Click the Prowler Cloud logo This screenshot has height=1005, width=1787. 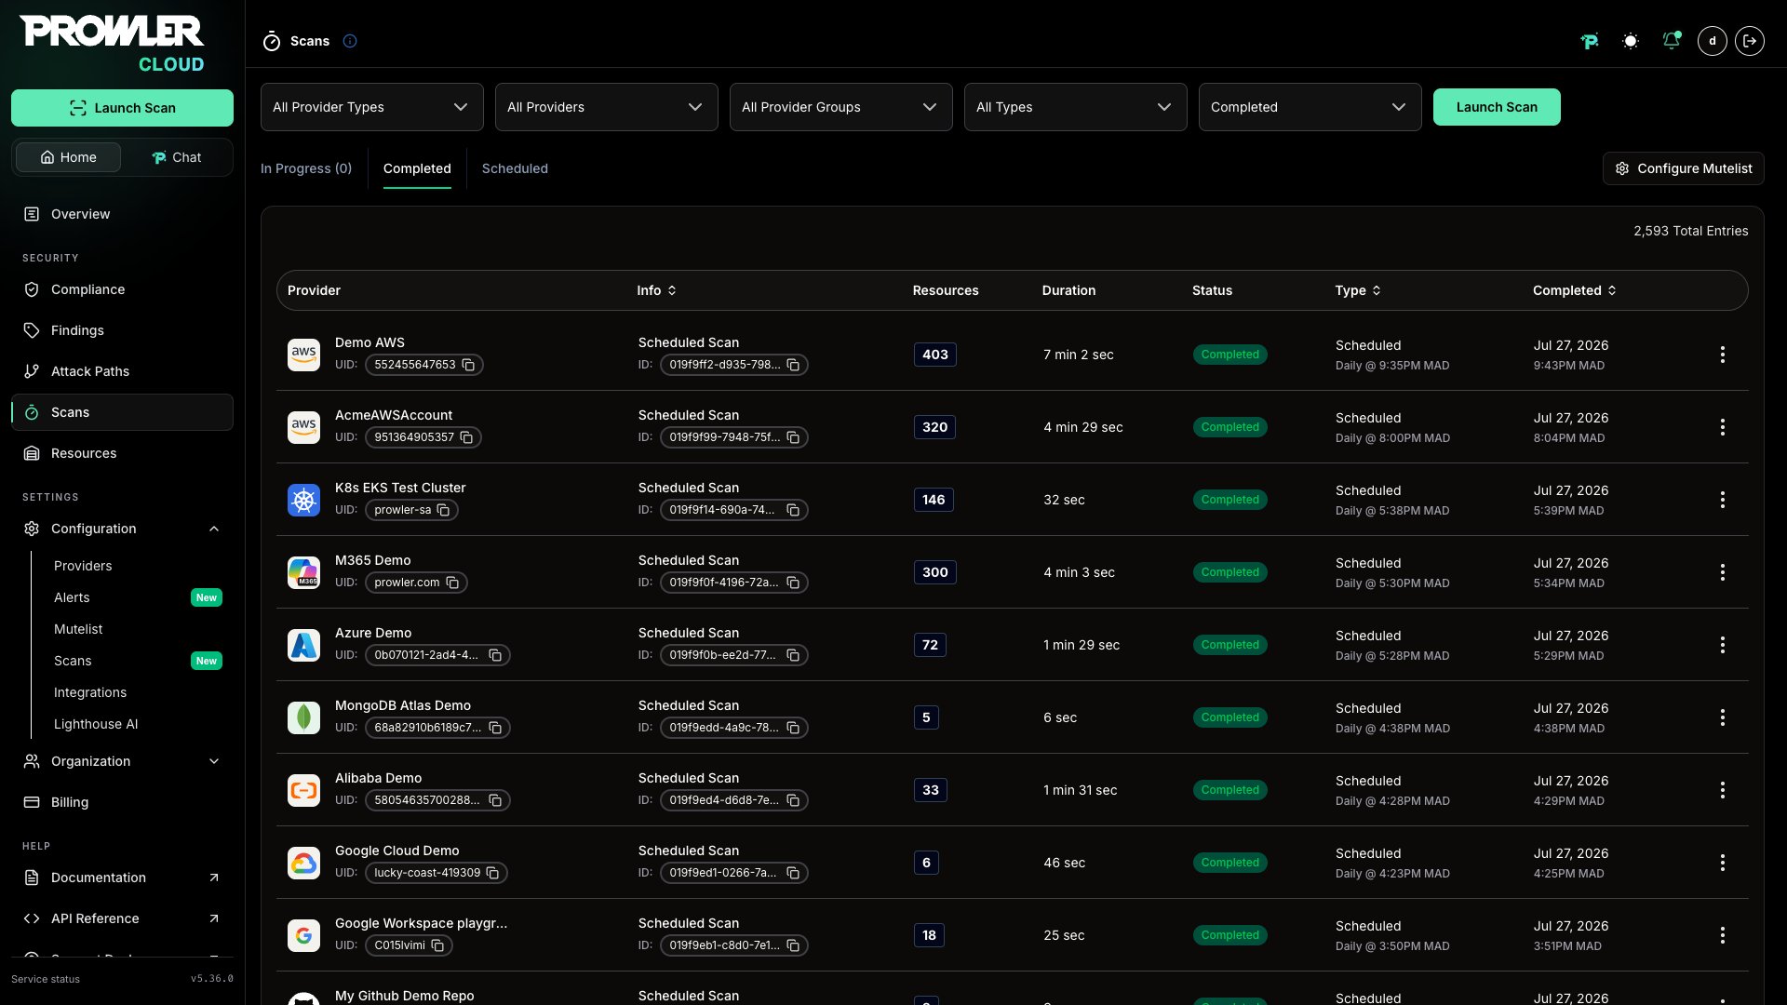click(113, 44)
